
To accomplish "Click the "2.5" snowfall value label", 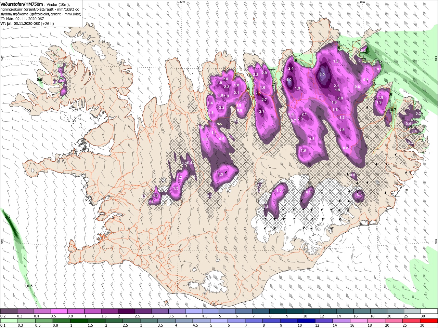I will [258, 93].
